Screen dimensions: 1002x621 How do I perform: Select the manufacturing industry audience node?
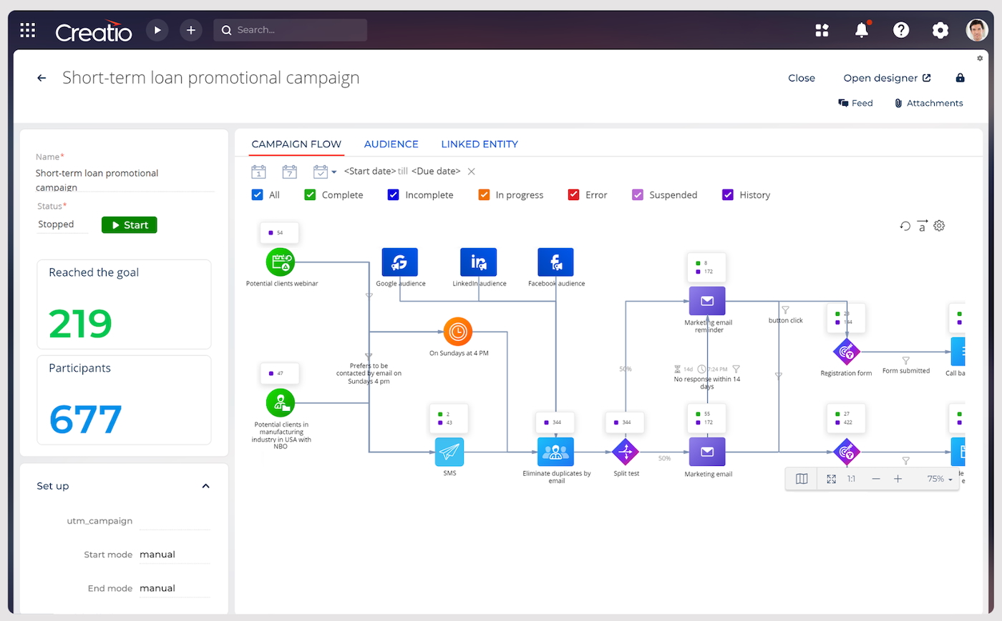[281, 403]
